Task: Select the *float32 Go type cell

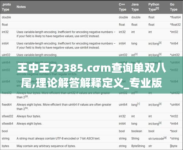Action: (x=175, y=25)
